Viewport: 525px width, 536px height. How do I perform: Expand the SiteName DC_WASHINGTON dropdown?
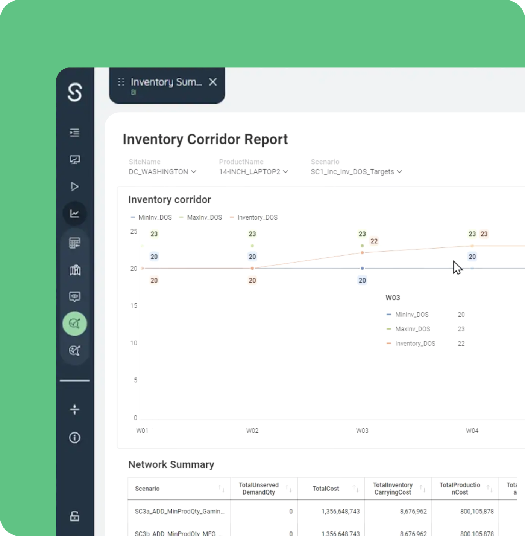tap(162, 171)
